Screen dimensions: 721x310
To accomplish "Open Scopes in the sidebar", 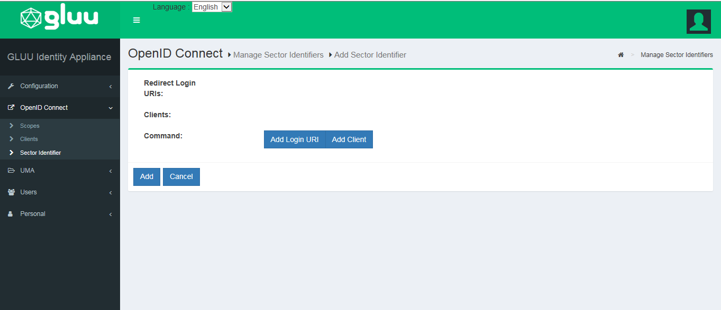I will (x=30, y=126).
